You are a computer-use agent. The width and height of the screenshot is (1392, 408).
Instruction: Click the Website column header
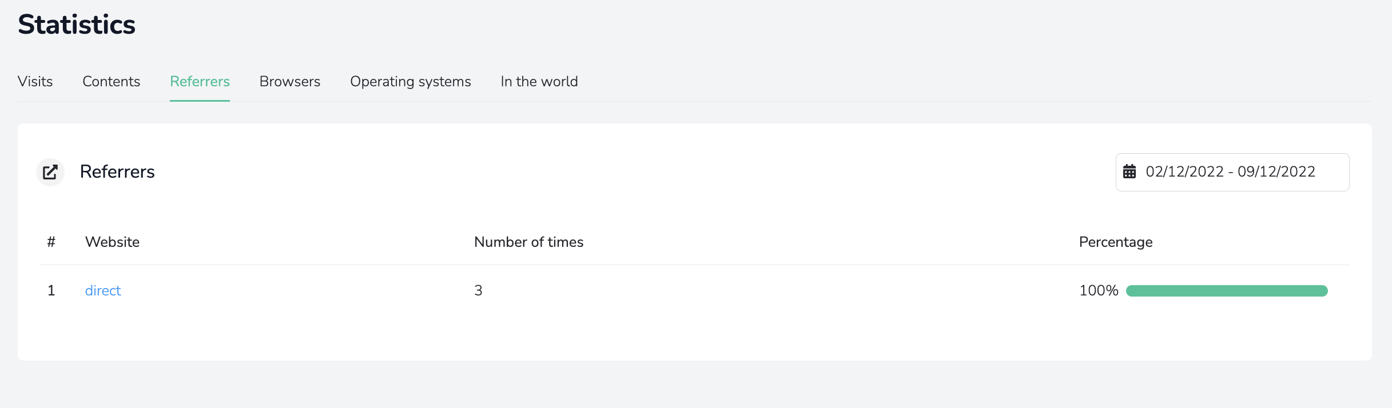click(x=112, y=242)
